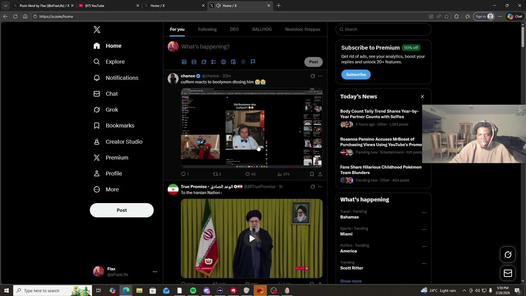Image resolution: width=526 pixels, height=296 pixels.
Task: Ask Grok about chance's post
Action: coord(313,76)
